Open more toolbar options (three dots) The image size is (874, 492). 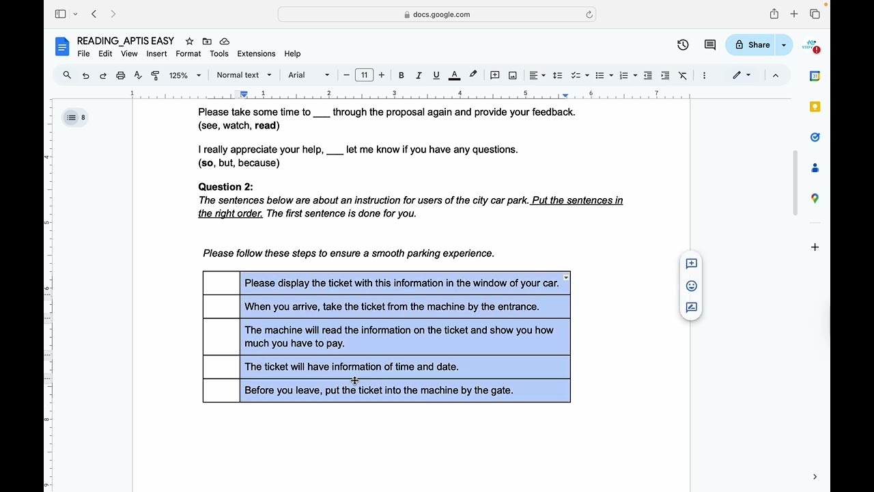(704, 75)
